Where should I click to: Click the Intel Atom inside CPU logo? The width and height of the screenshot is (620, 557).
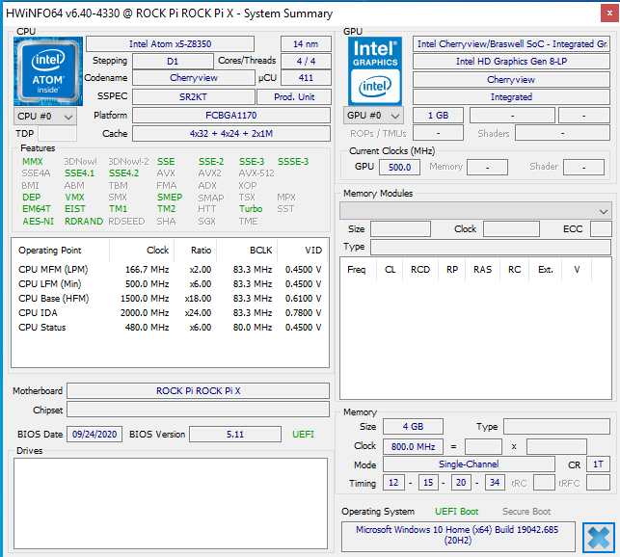click(x=48, y=71)
